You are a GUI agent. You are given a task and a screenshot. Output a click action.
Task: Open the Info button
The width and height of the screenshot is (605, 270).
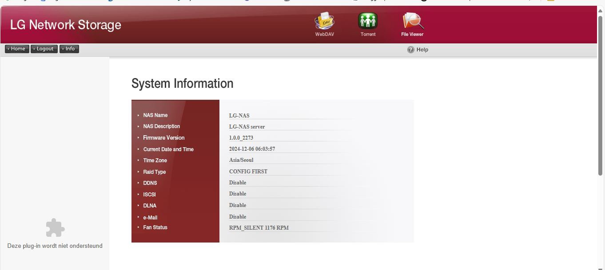[x=69, y=49]
